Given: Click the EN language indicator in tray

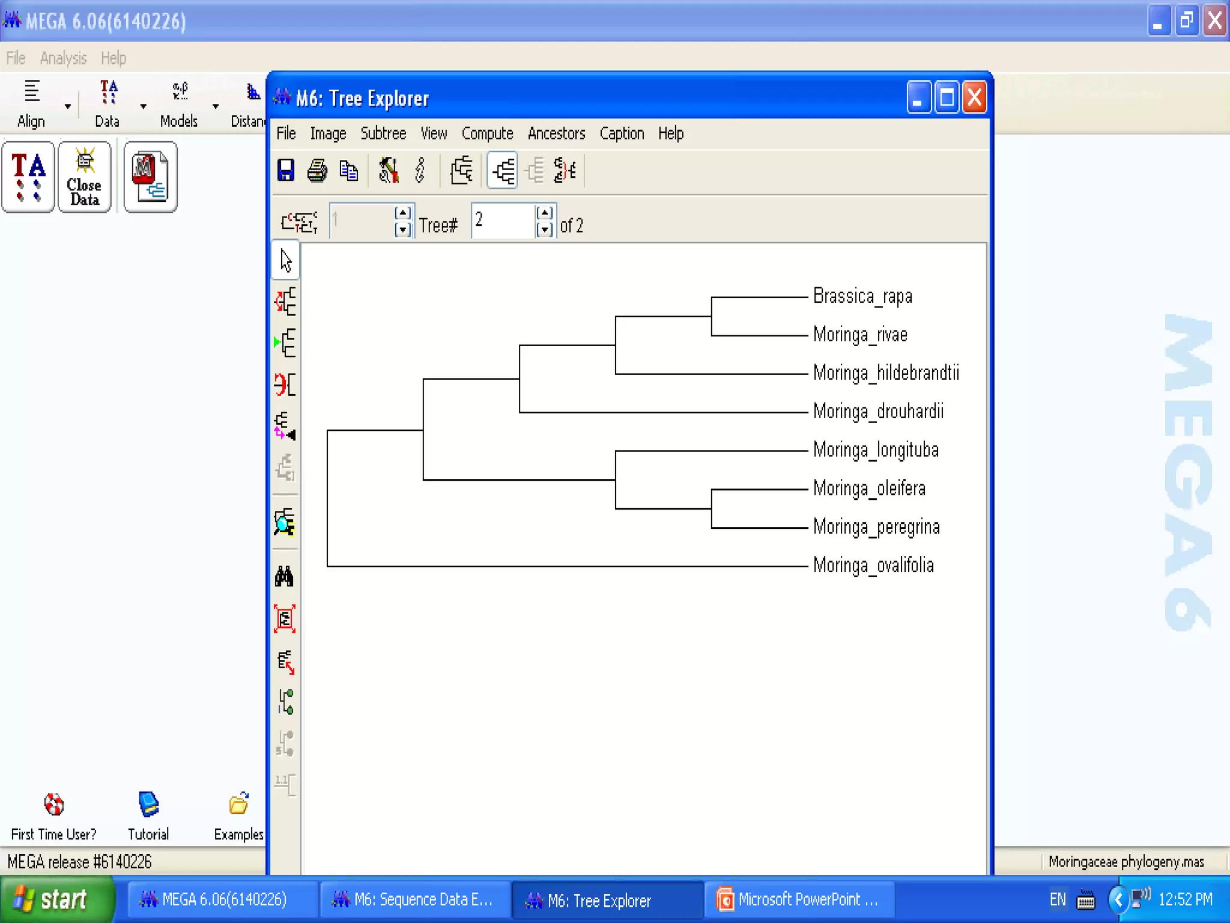Looking at the screenshot, I should (x=1058, y=900).
